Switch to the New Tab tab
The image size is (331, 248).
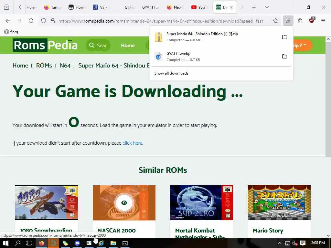tap(176, 7)
